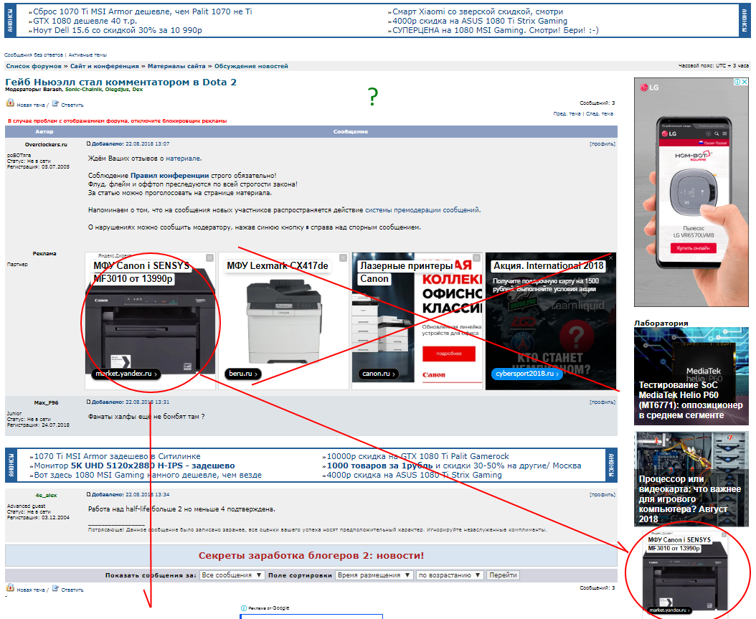
Task: Open announcement 'Монитор 5K UHD 5120x2880 H-IPS'
Action: 134,466
